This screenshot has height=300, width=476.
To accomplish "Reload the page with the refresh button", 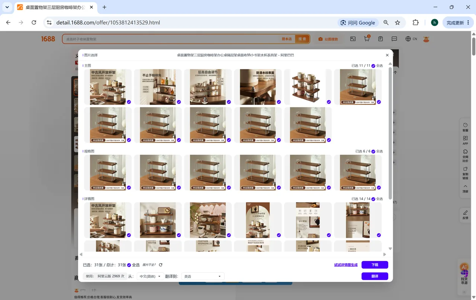I will pyautogui.click(x=34, y=23).
